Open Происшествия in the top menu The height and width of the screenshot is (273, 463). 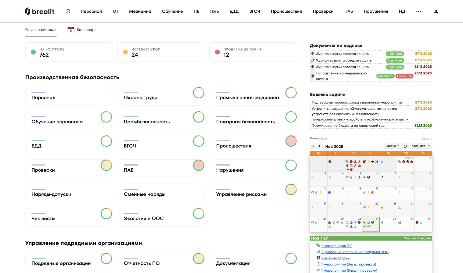click(x=286, y=11)
